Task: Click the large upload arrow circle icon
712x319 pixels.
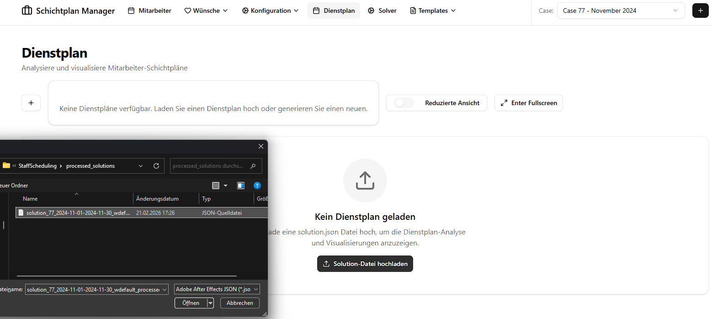Action: coord(365,181)
